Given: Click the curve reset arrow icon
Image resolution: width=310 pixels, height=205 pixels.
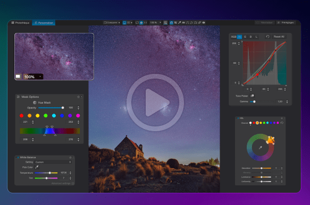Looking at the screenshot, I should tap(267, 37).
